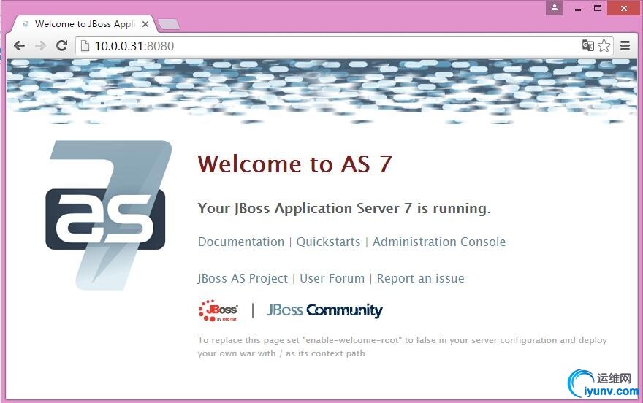
Task: Click the forward navigation arrow
Action: pyautogui.click(x=40, y=45)
